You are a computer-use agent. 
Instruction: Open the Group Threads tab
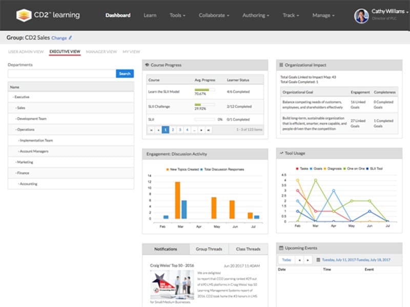[209, 249]
